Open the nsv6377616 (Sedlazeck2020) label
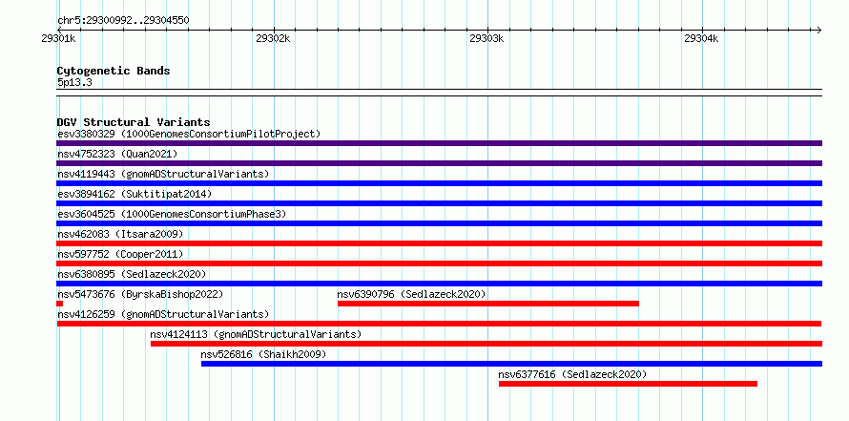 (x=572, y=374)
